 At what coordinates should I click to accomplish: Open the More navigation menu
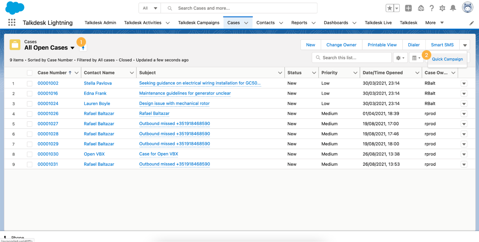(434, 23)
